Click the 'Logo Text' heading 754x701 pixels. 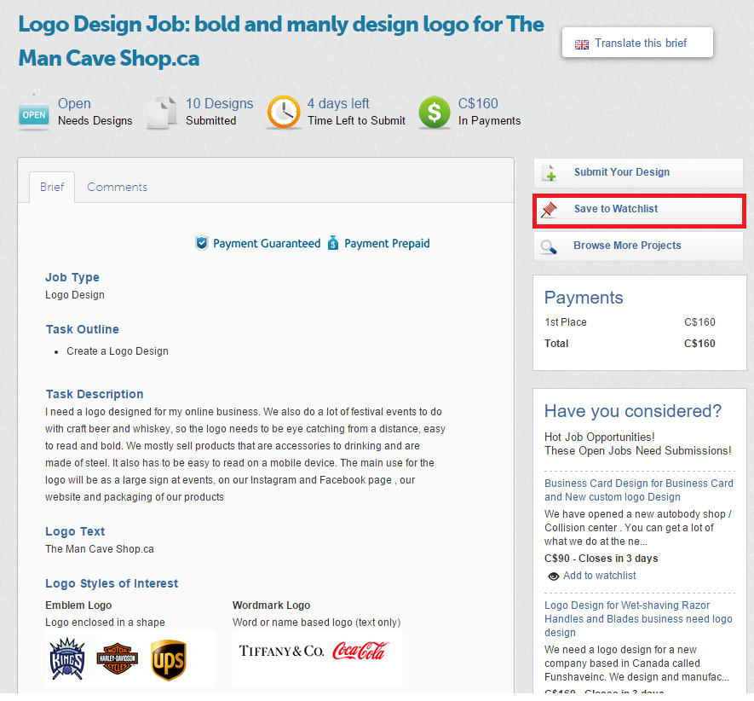(75, 531)
